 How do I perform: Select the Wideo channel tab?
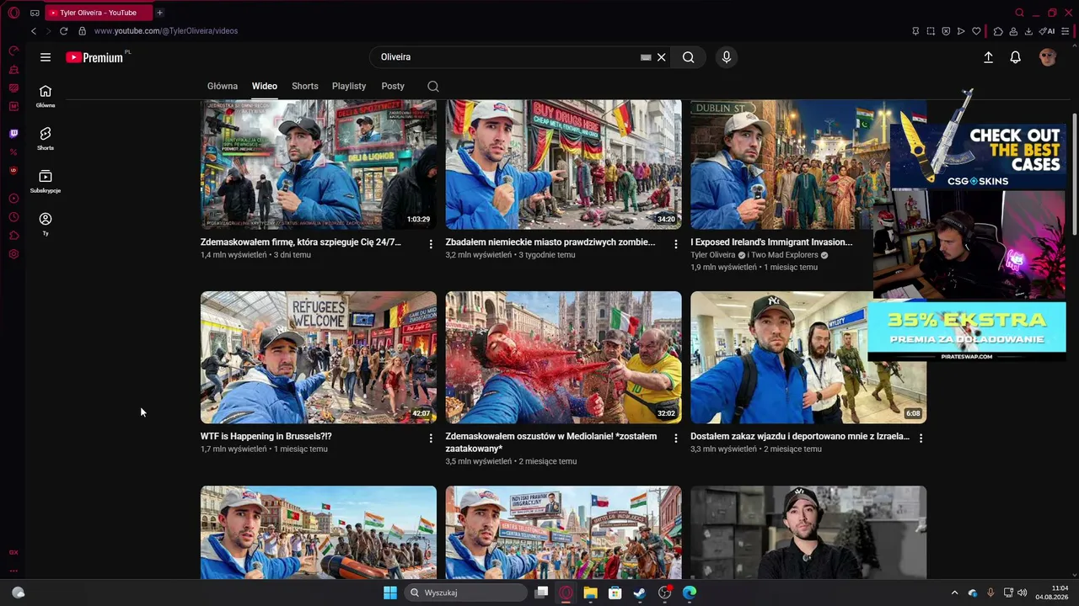click(x=264, y=86)
